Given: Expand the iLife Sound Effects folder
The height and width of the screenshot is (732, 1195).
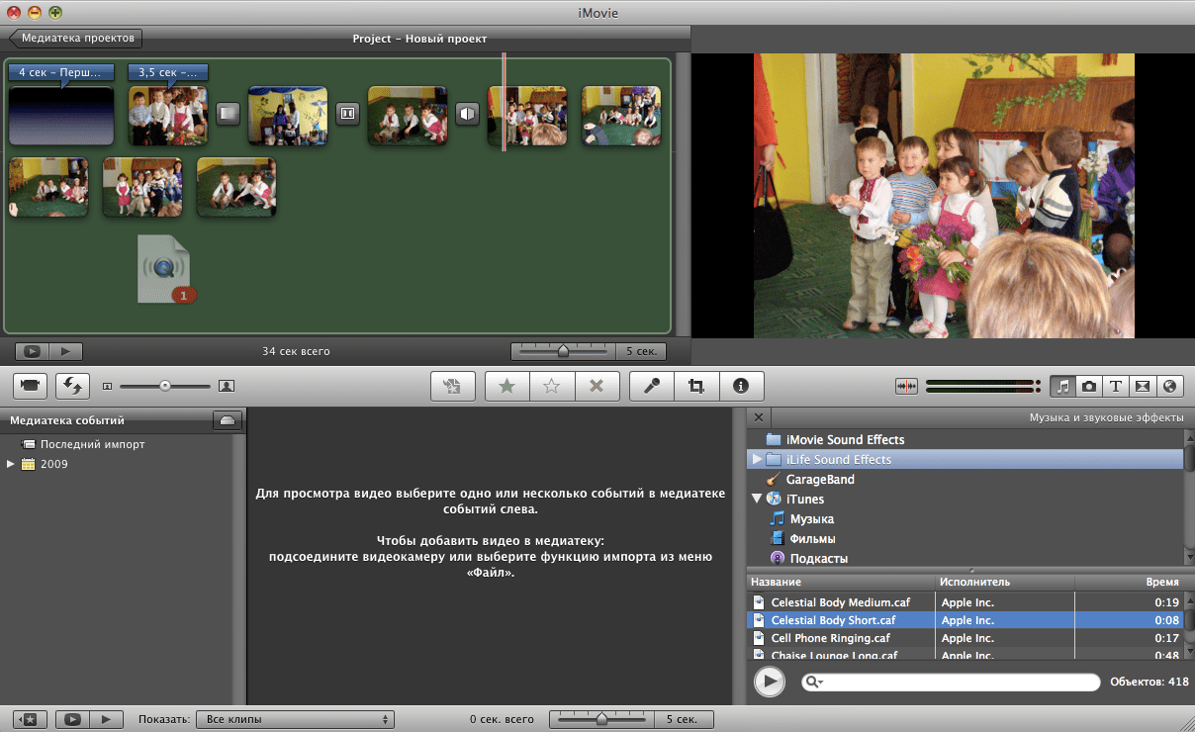Looking at the screenshot, I should 758,460.
